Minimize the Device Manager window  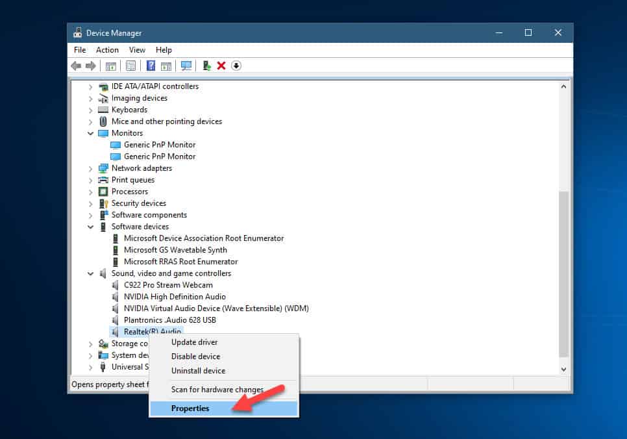pyautogui.click(x=498, y=32)
